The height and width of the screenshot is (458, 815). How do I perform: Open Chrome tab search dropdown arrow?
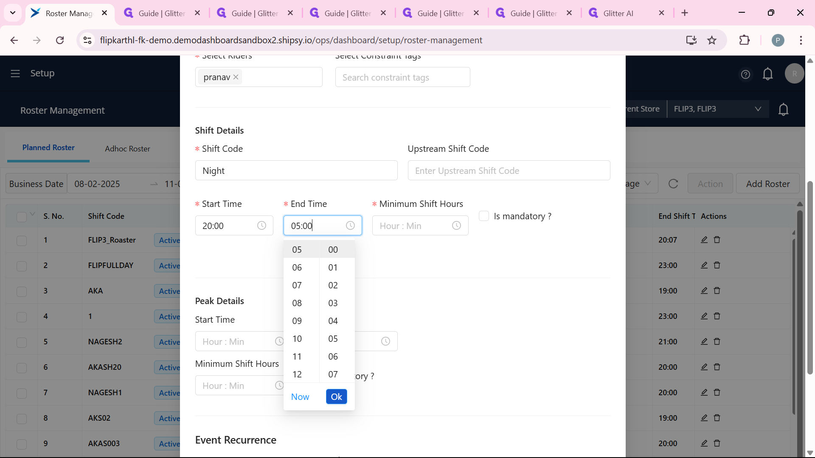click(x=13, y=13)
